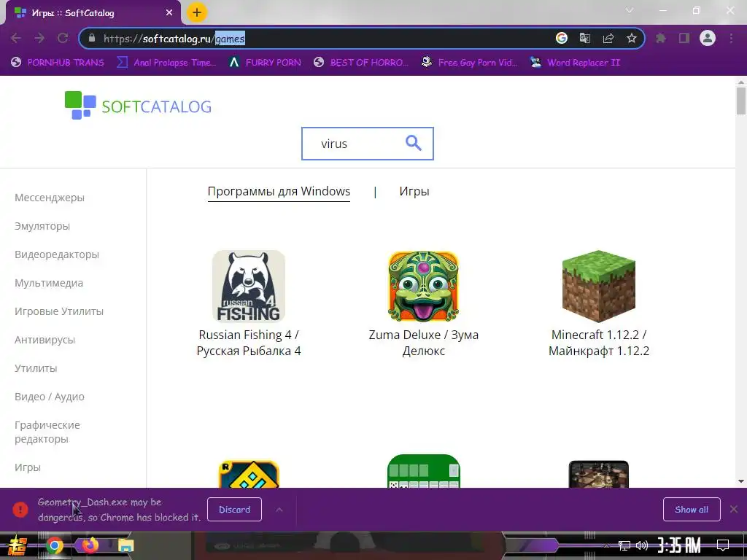Click the Minecraft grass block icon
The image size is (747, 560).
pos(599,286)
